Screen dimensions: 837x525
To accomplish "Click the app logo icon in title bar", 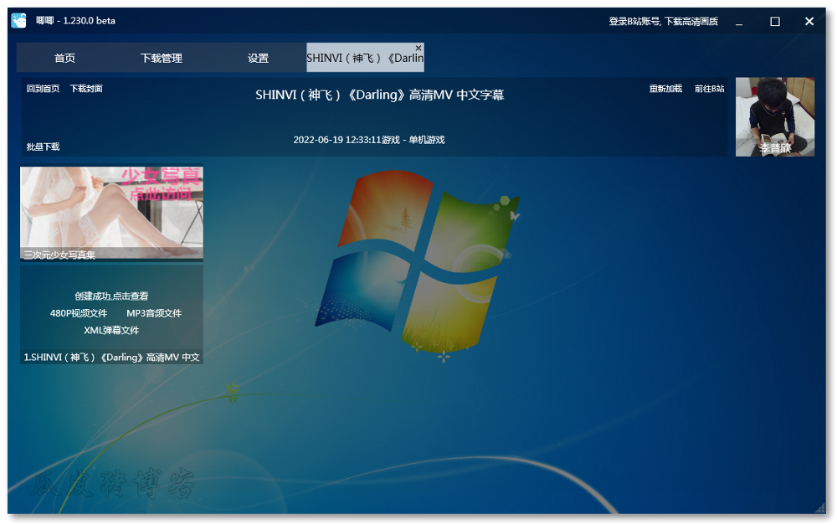I will (18, 21).
